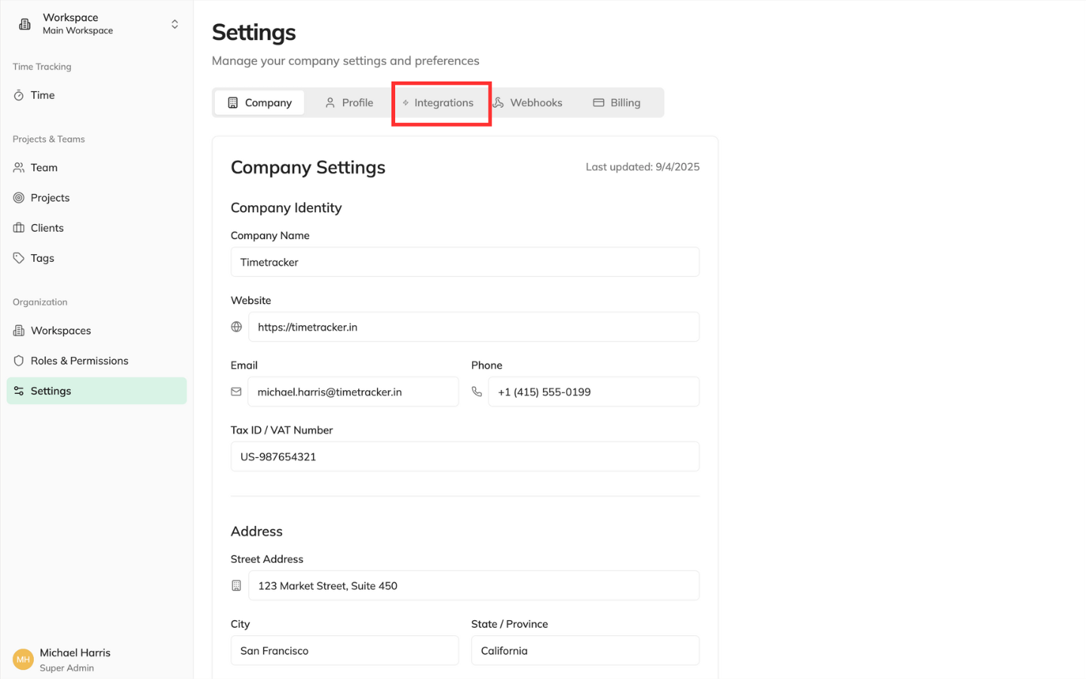Click the Clients briefcase icon
The image size is (1086, 679).
[x=20, y=228]
